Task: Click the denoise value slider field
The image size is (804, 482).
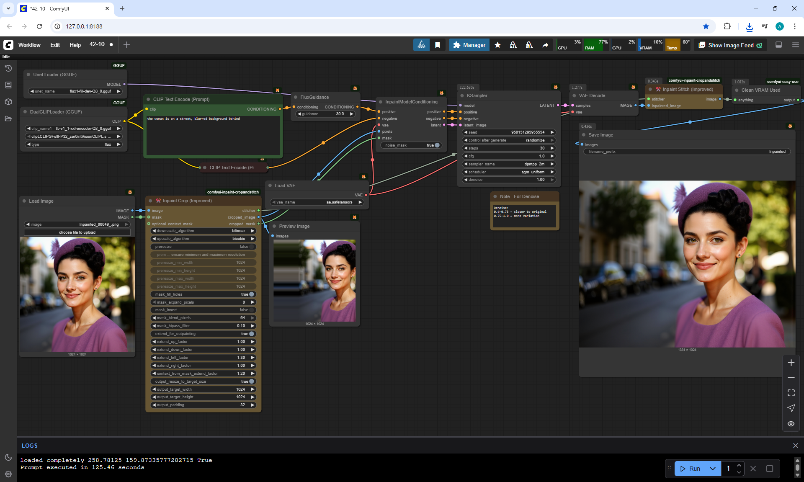Action: [x=509, y=180]
